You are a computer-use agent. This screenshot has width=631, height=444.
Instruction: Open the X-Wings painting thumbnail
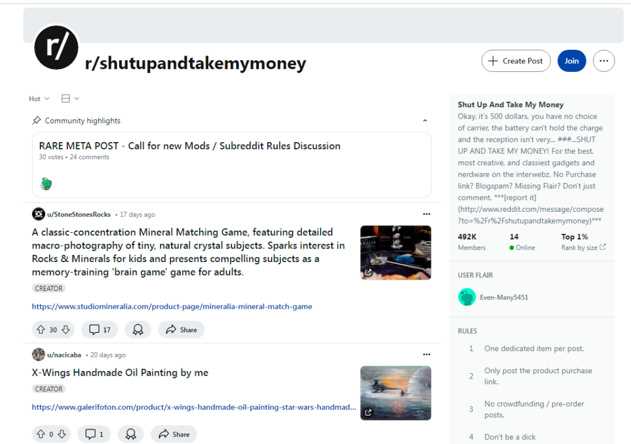(x=396, y=393)
